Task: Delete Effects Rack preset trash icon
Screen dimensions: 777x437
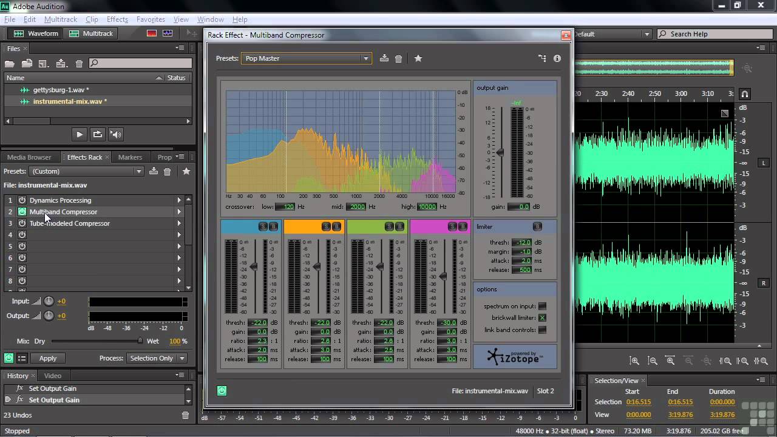Action: (168, 171)
